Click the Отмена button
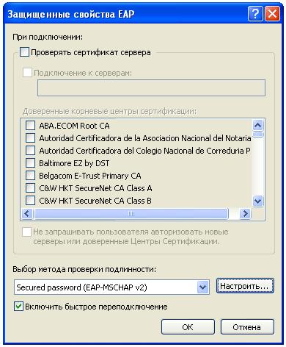The width and height of the screenshot is (286, 347). coord(247,327)
